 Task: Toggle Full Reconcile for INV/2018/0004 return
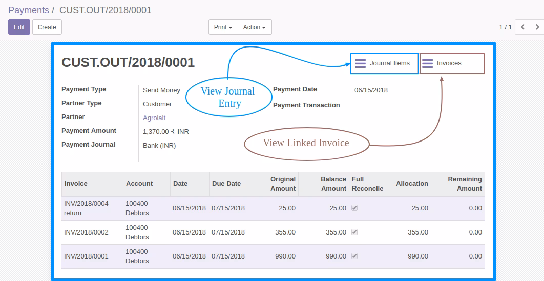(354, 208)
